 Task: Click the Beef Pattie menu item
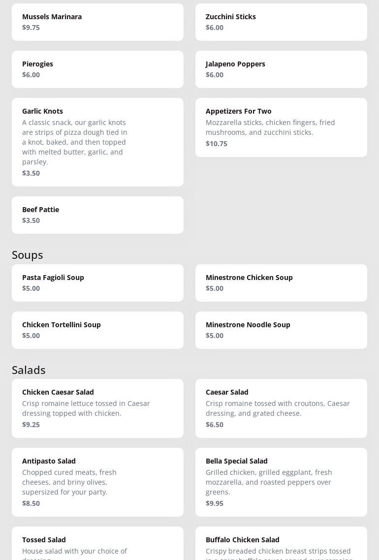tap(97, 215)
